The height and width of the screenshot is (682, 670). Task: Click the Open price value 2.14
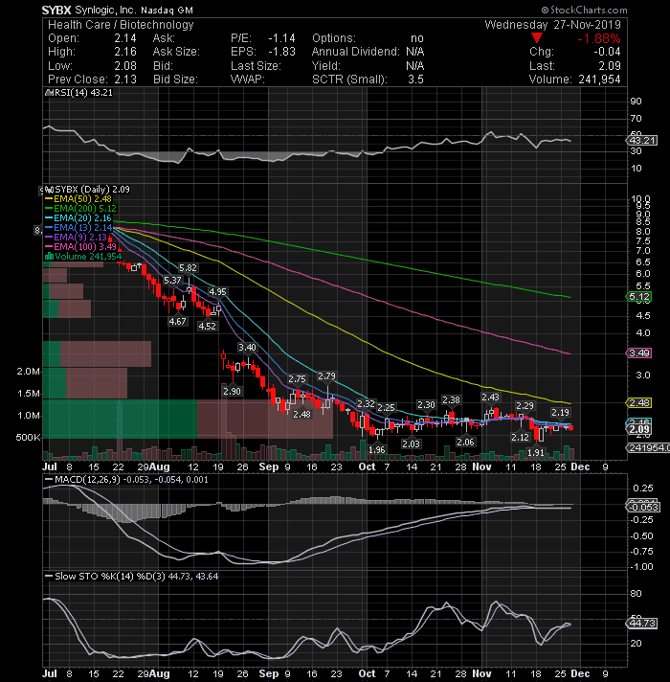coord(125,38)
